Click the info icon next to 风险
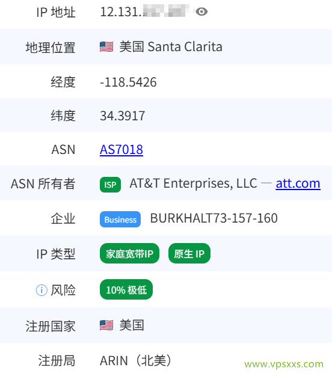This screenshot has height=376, width=332. point(41,290)
